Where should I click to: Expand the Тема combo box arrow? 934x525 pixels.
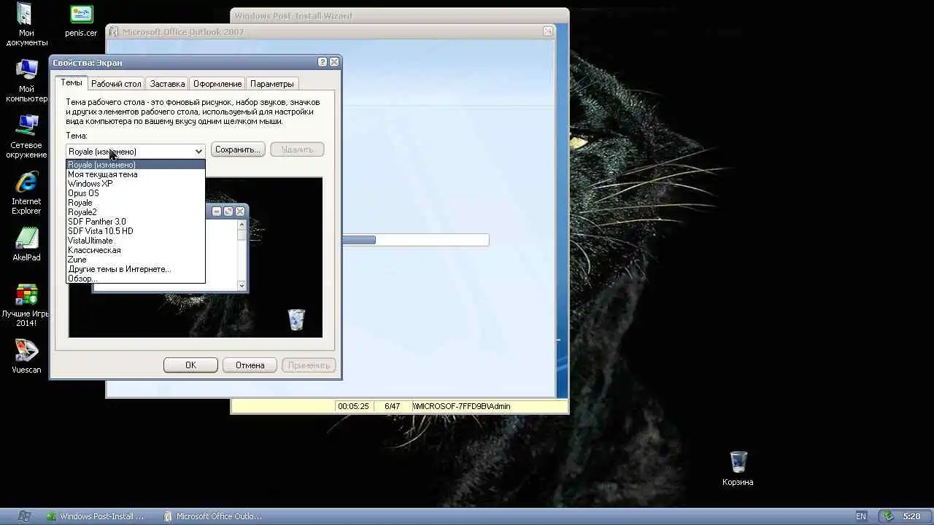pyautogui.click(x=198, y=151)
